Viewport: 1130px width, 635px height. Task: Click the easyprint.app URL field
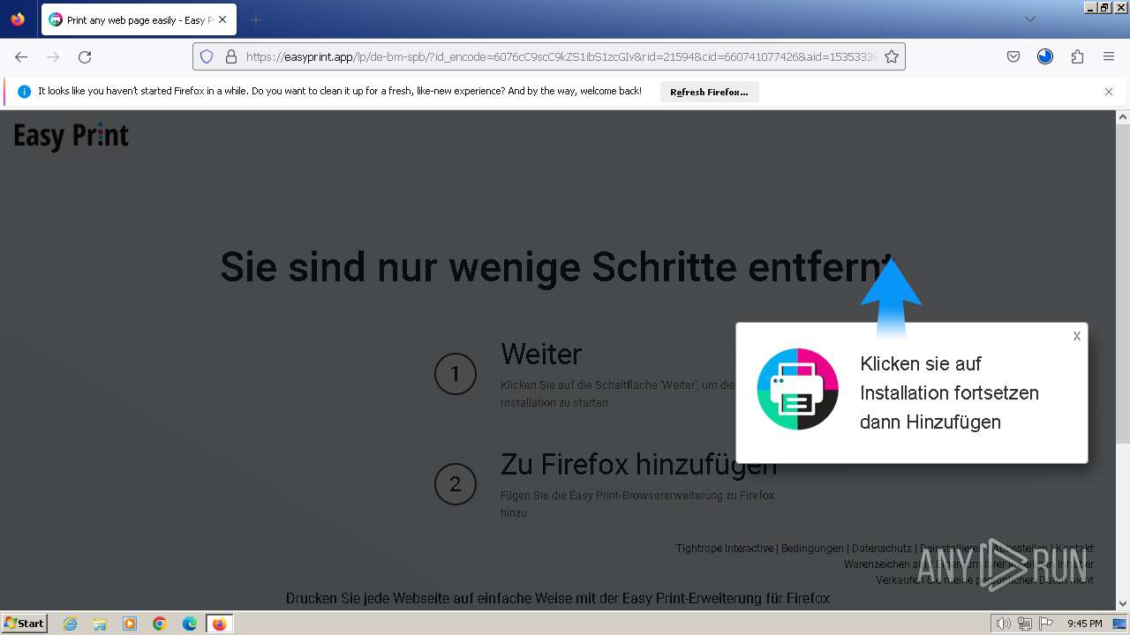click(x=561, y=56)
